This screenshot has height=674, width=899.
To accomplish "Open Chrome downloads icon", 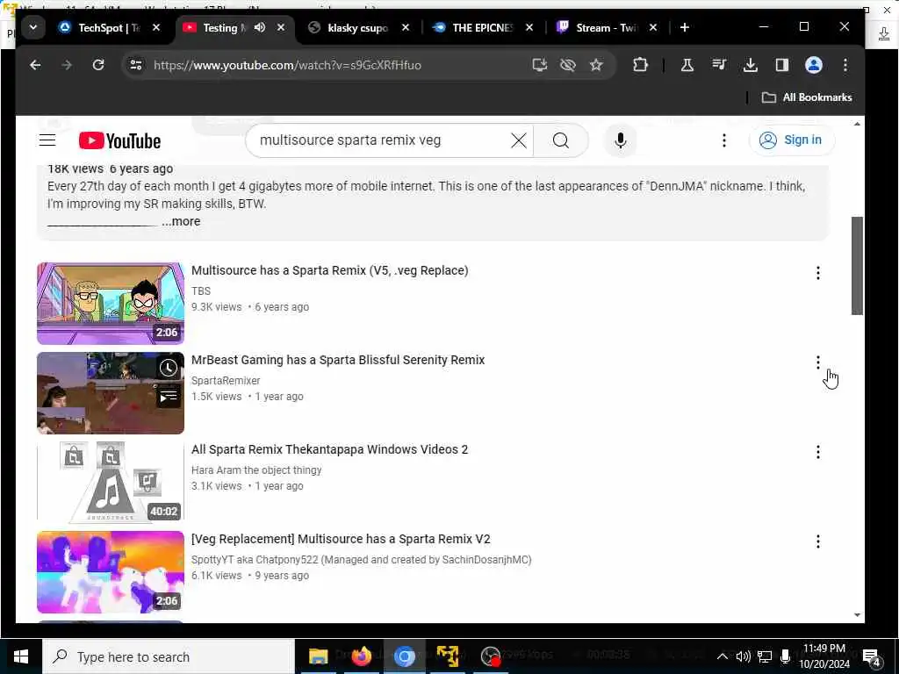I will [750, 65].
